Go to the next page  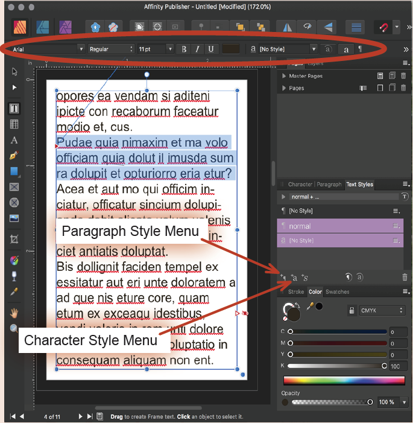click(80, 416)
